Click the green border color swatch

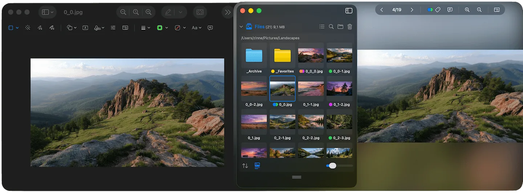click(x=159, y=28)
